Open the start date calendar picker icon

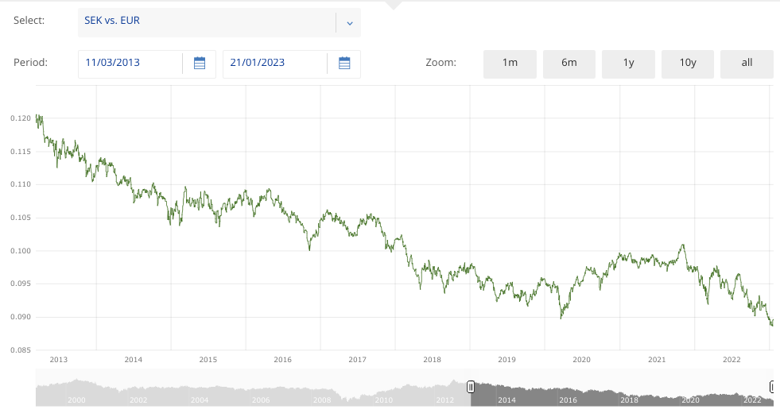coord(200,64)
